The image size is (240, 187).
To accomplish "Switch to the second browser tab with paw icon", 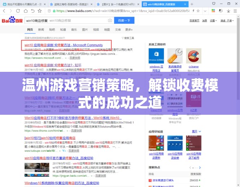I will click(x=71, y=5).
